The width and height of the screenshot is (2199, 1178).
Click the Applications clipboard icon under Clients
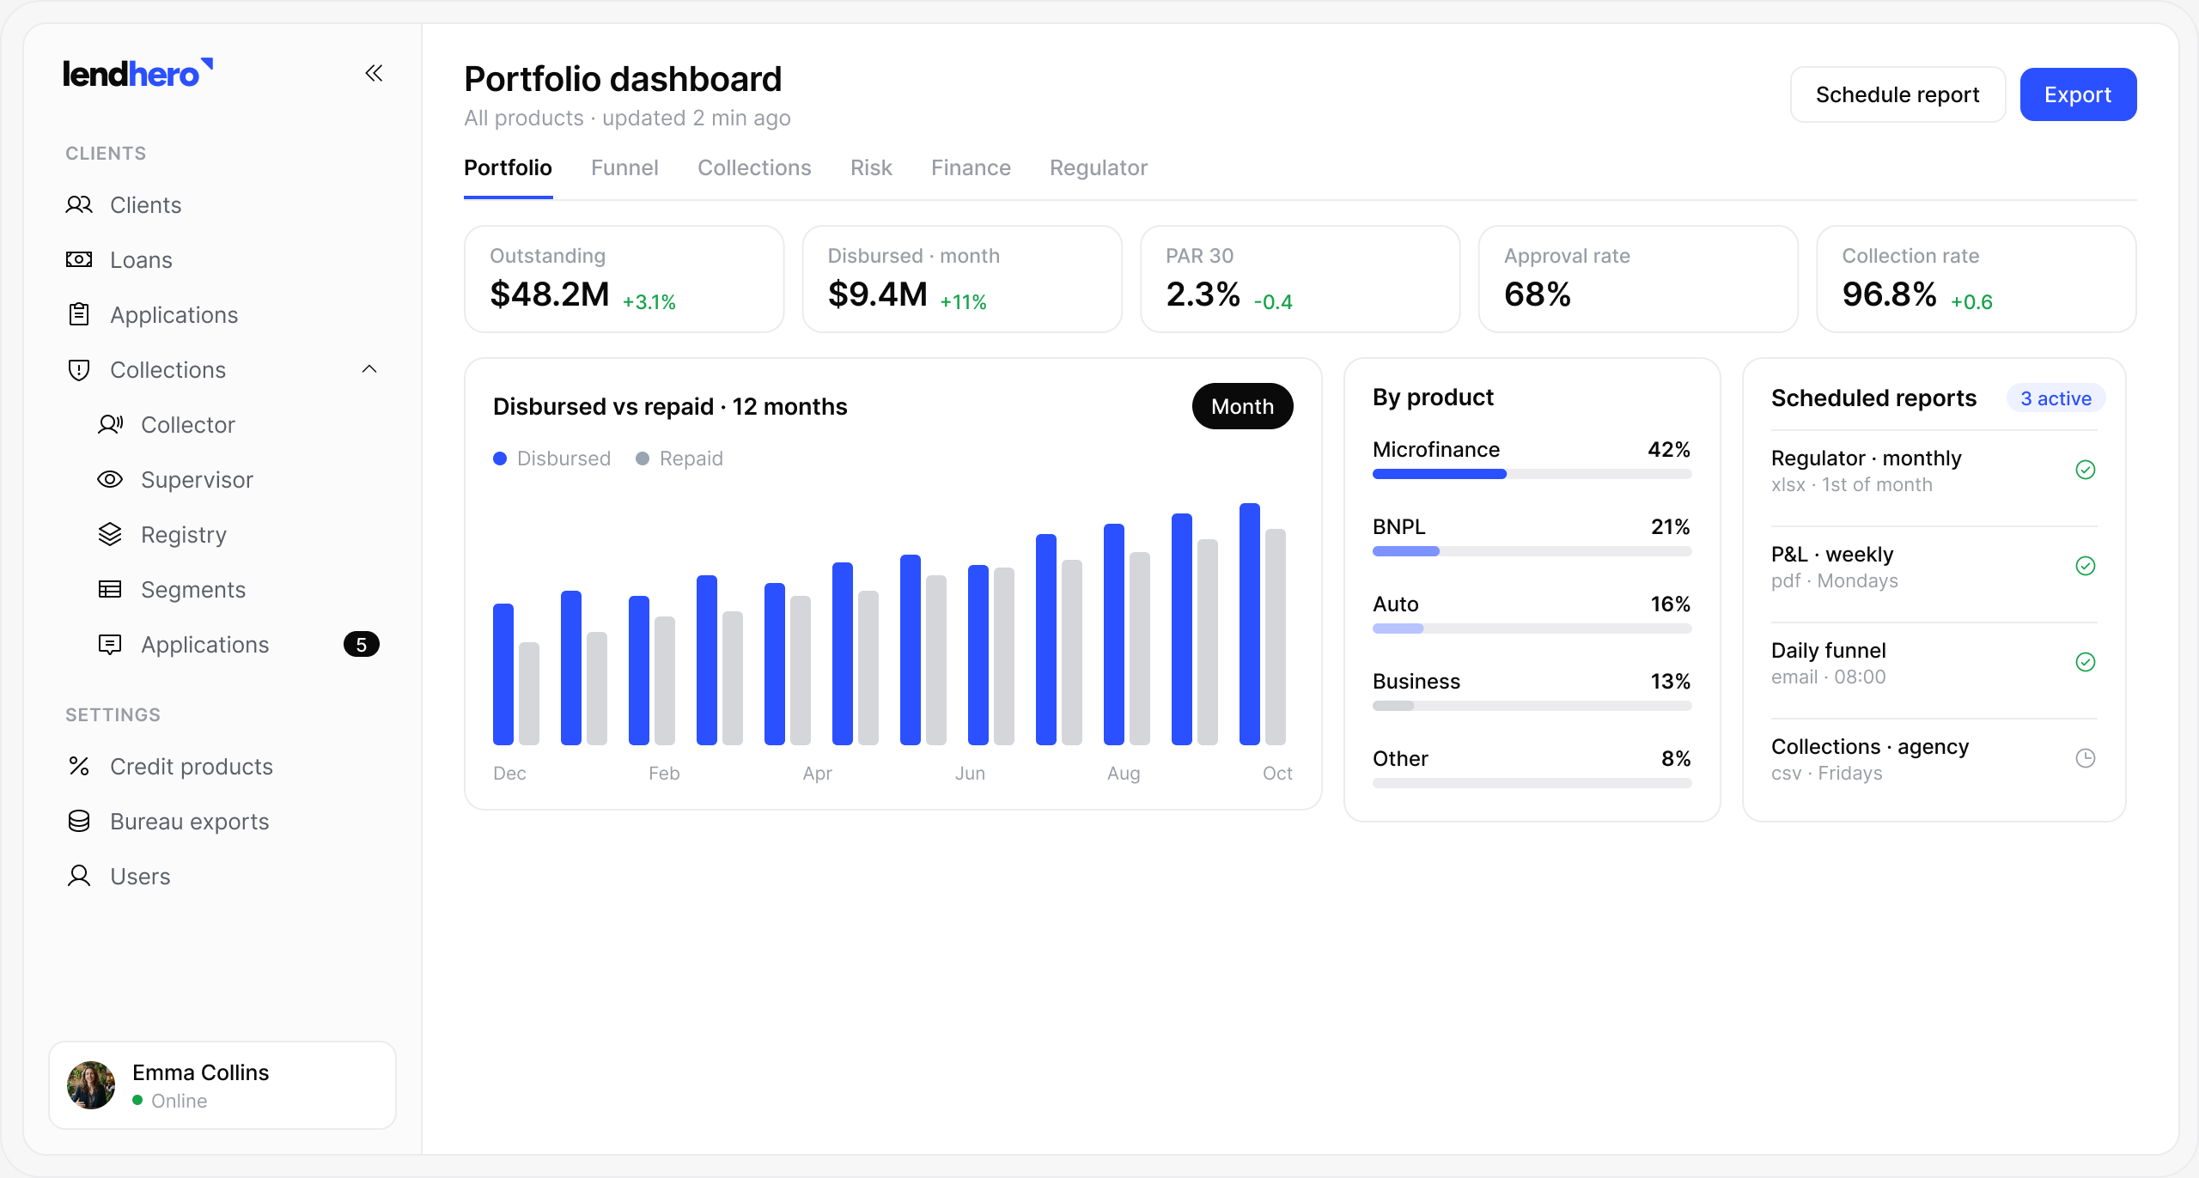[79, 314]
